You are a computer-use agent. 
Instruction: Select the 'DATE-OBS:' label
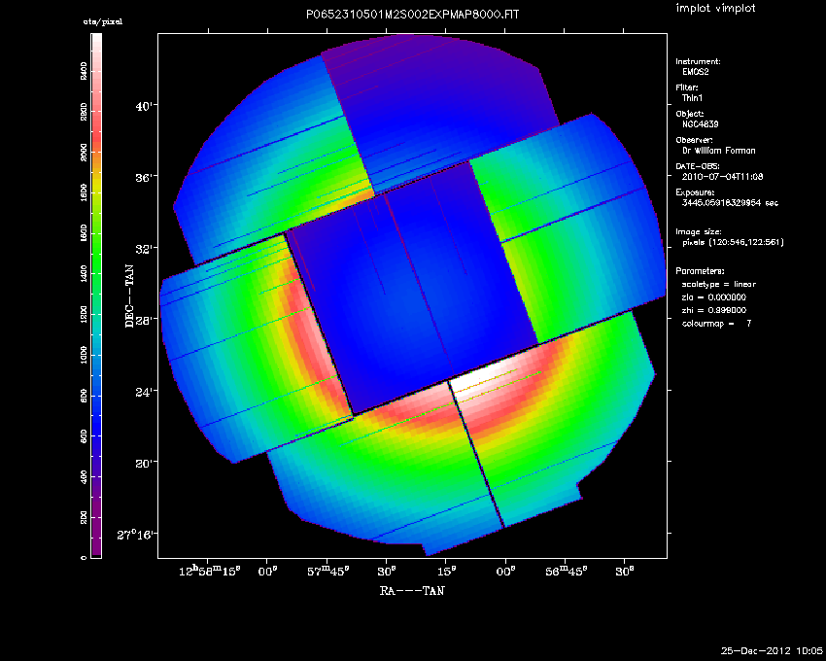[697, 166]
